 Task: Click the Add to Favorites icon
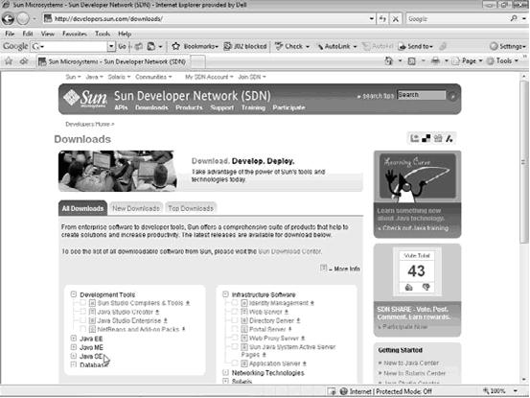point(24,61)
